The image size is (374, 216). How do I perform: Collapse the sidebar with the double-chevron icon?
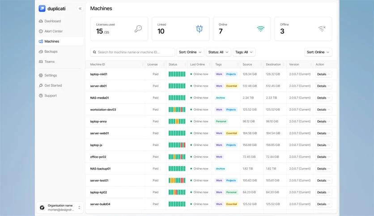80,8
